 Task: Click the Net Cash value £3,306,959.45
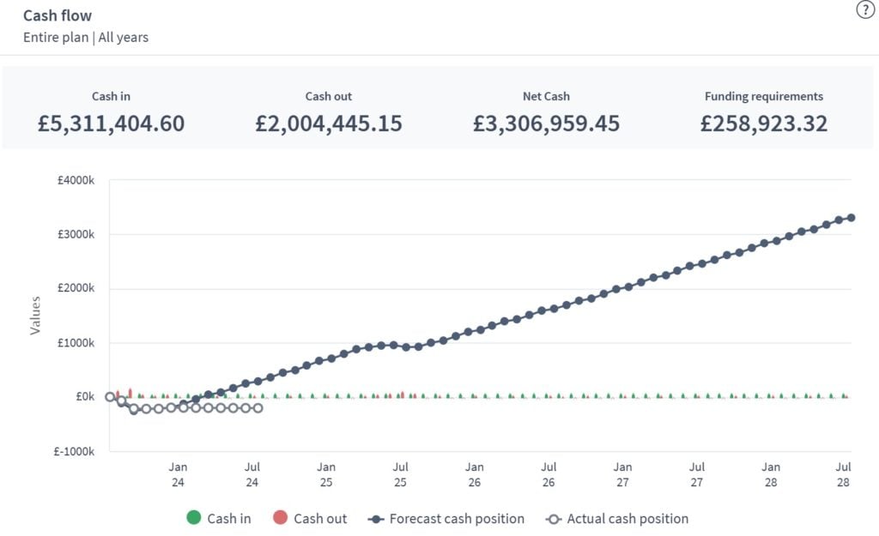546,123
